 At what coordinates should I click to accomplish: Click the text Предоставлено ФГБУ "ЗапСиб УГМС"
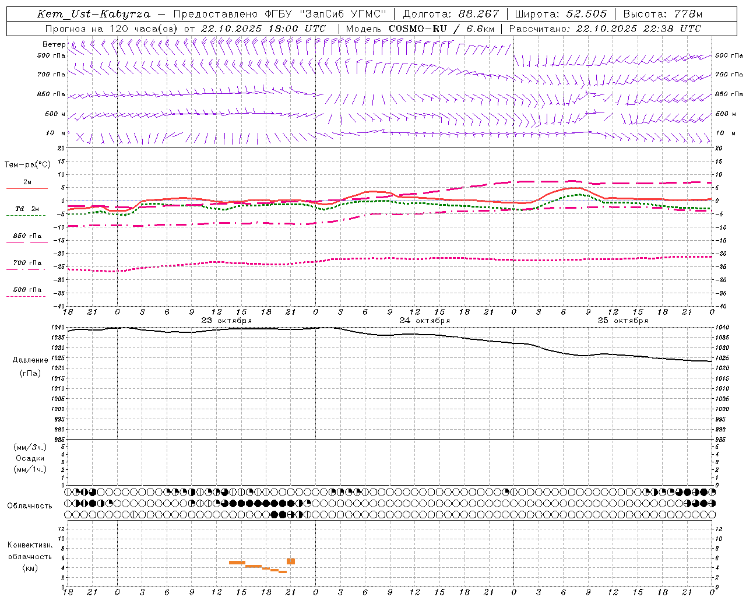[280, 14]
